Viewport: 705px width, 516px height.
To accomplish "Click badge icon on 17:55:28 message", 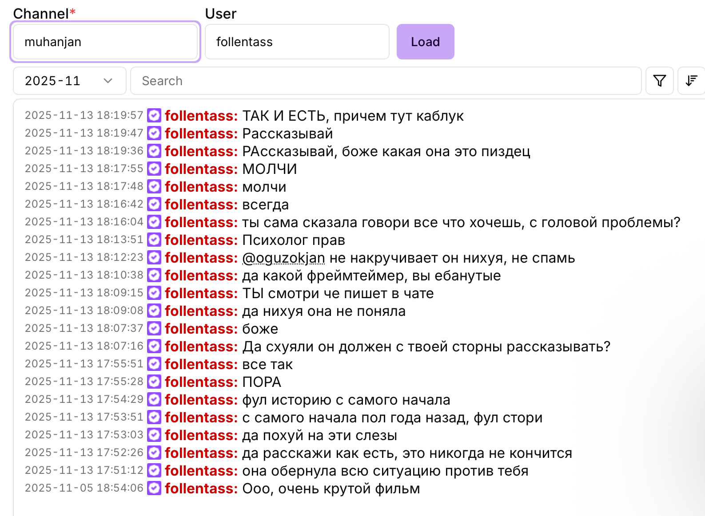I will click(x=154, y=382).
